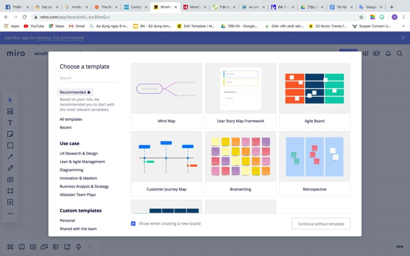Open Innovation & Ideation category

coord(78,178)
